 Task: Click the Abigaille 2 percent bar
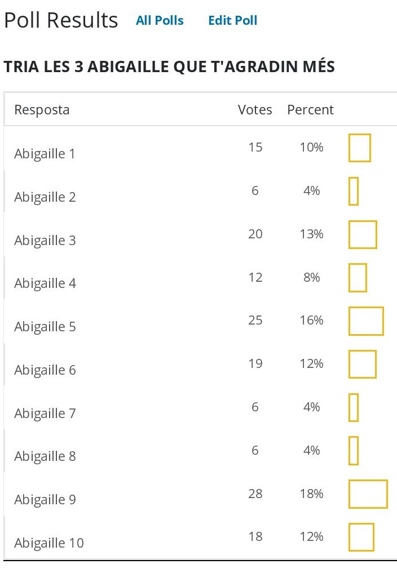coord(354,191)
